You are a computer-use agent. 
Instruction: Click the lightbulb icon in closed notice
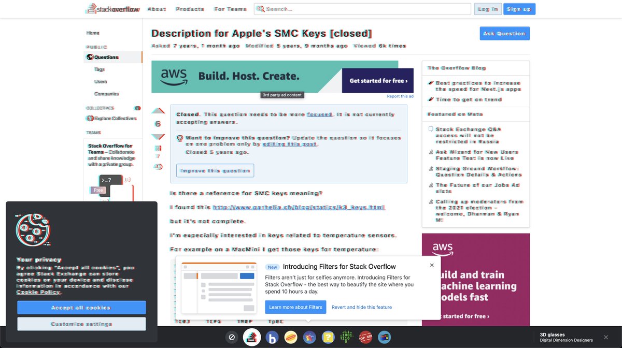click(180, 138)
